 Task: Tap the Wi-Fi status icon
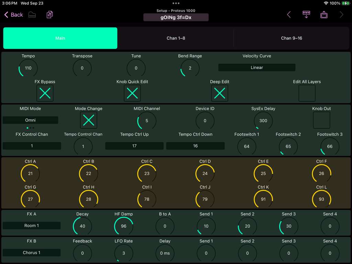pyautogui.click(x=326, y=3)
